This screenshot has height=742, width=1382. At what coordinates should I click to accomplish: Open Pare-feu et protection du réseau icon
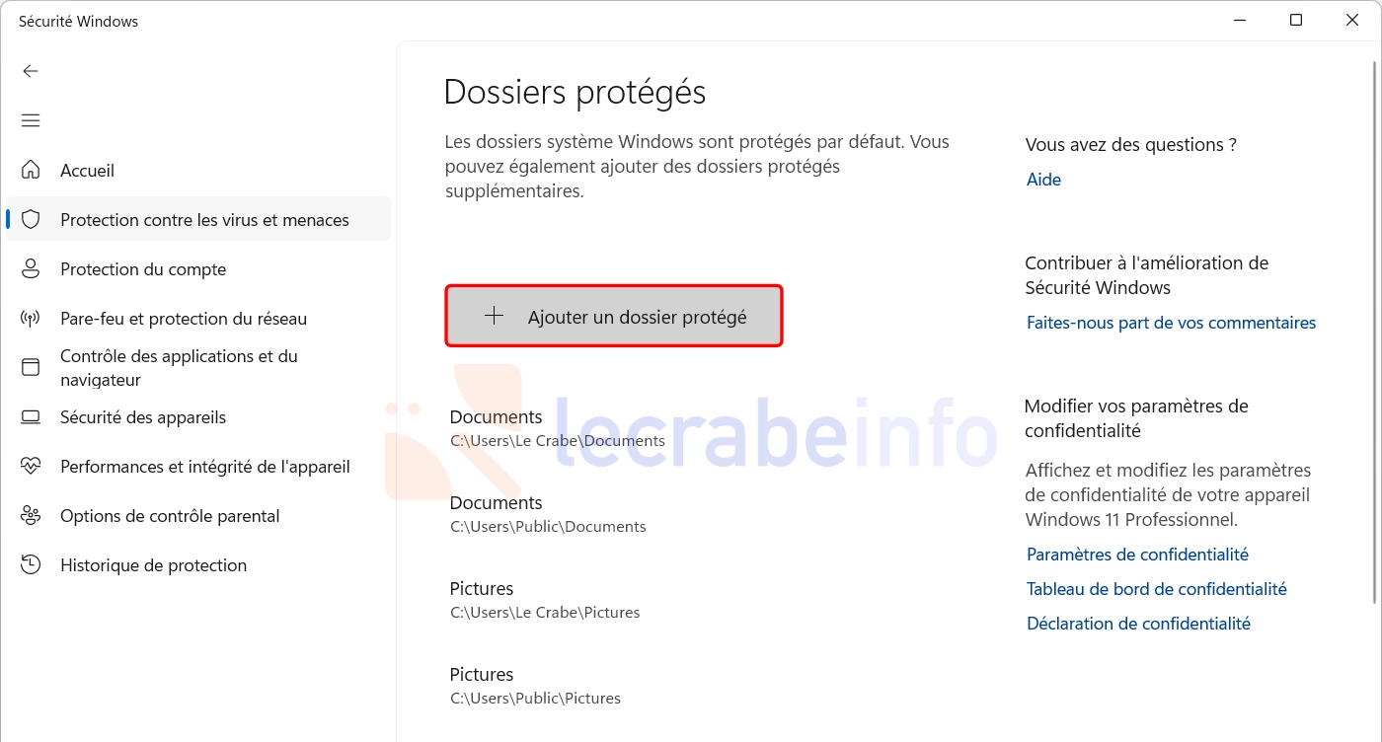31,318
